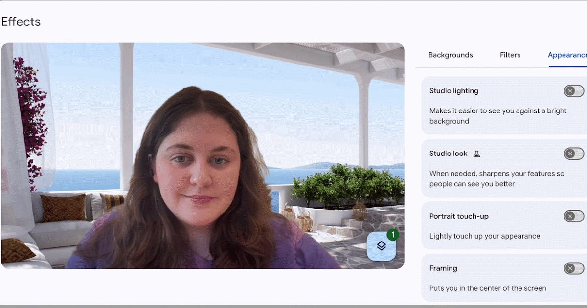Viewport: 587px width, 308px height.
Task: Enable Portrait touch-up
Action: tap(573, 216)
